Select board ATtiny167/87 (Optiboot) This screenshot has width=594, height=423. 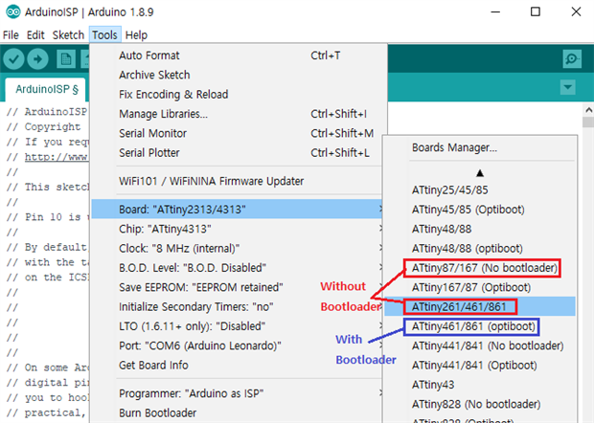pyautogui.click(x=480, y=287)
